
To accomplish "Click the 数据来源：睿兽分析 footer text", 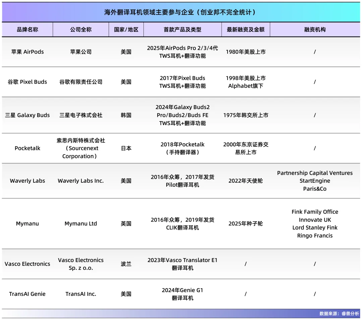I will click(339, 314).
